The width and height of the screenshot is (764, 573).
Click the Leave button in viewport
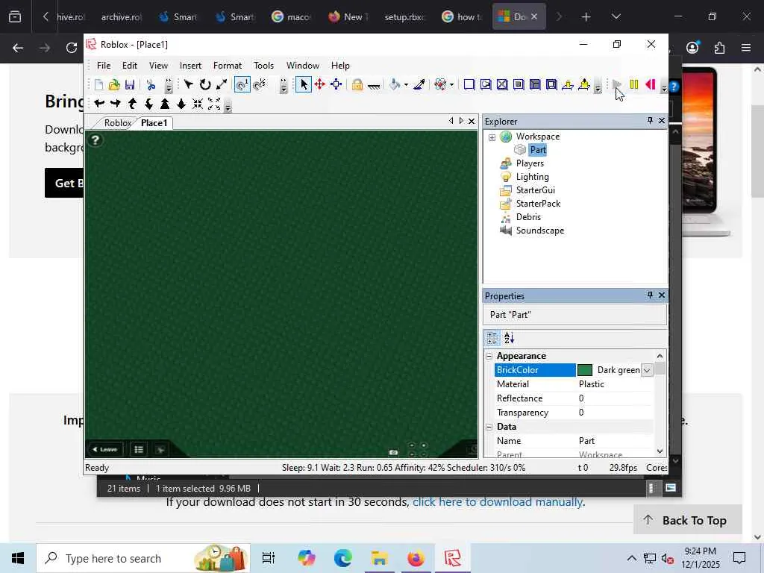[105, 449]
